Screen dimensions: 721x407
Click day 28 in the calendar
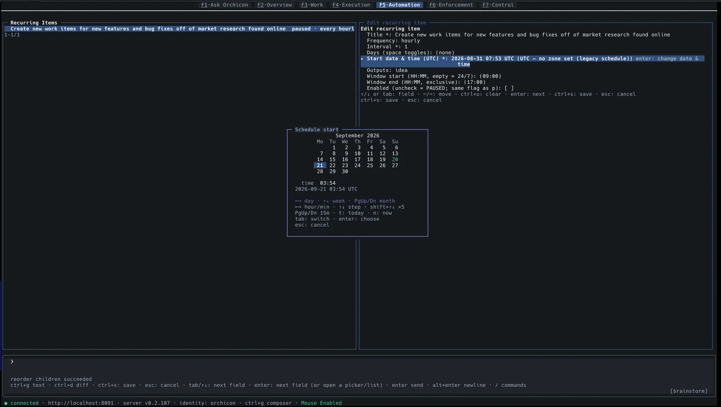point(320,171)
